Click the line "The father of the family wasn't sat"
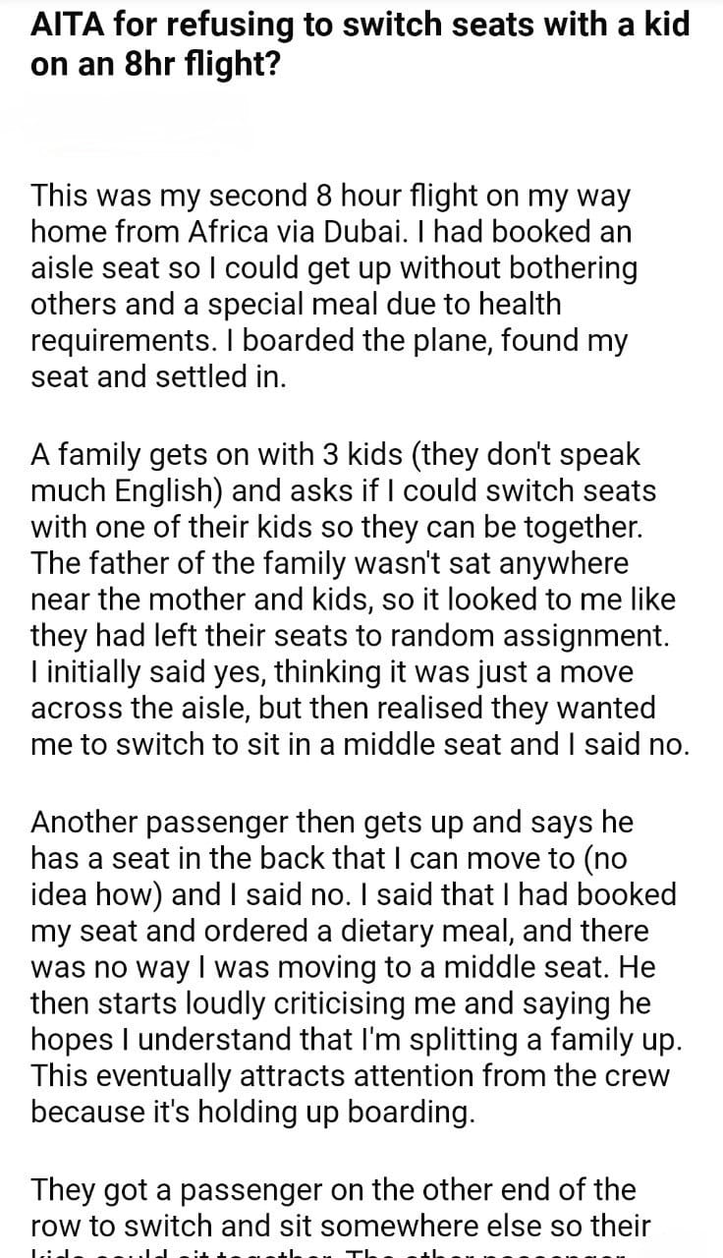 (x=329, y=562)
